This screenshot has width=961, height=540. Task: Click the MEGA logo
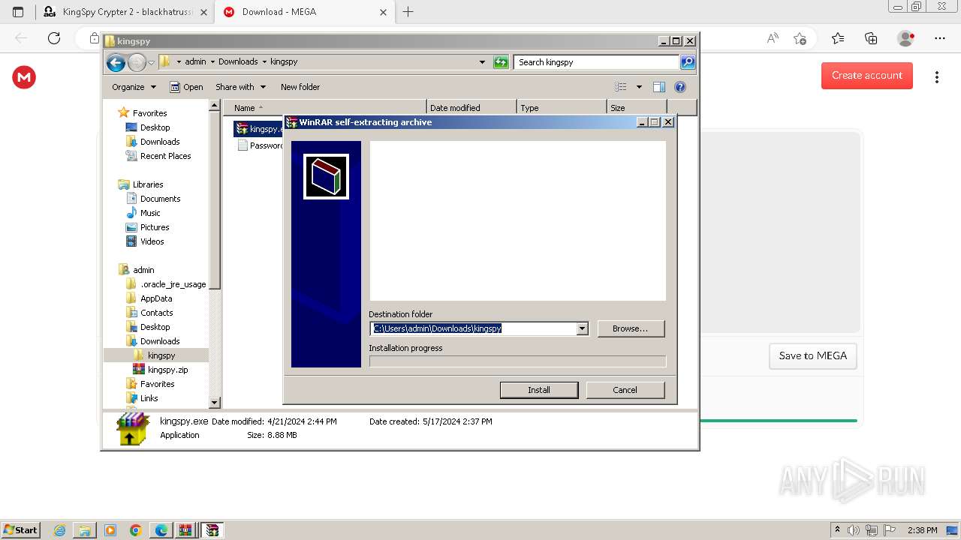[x=24, y=77]
